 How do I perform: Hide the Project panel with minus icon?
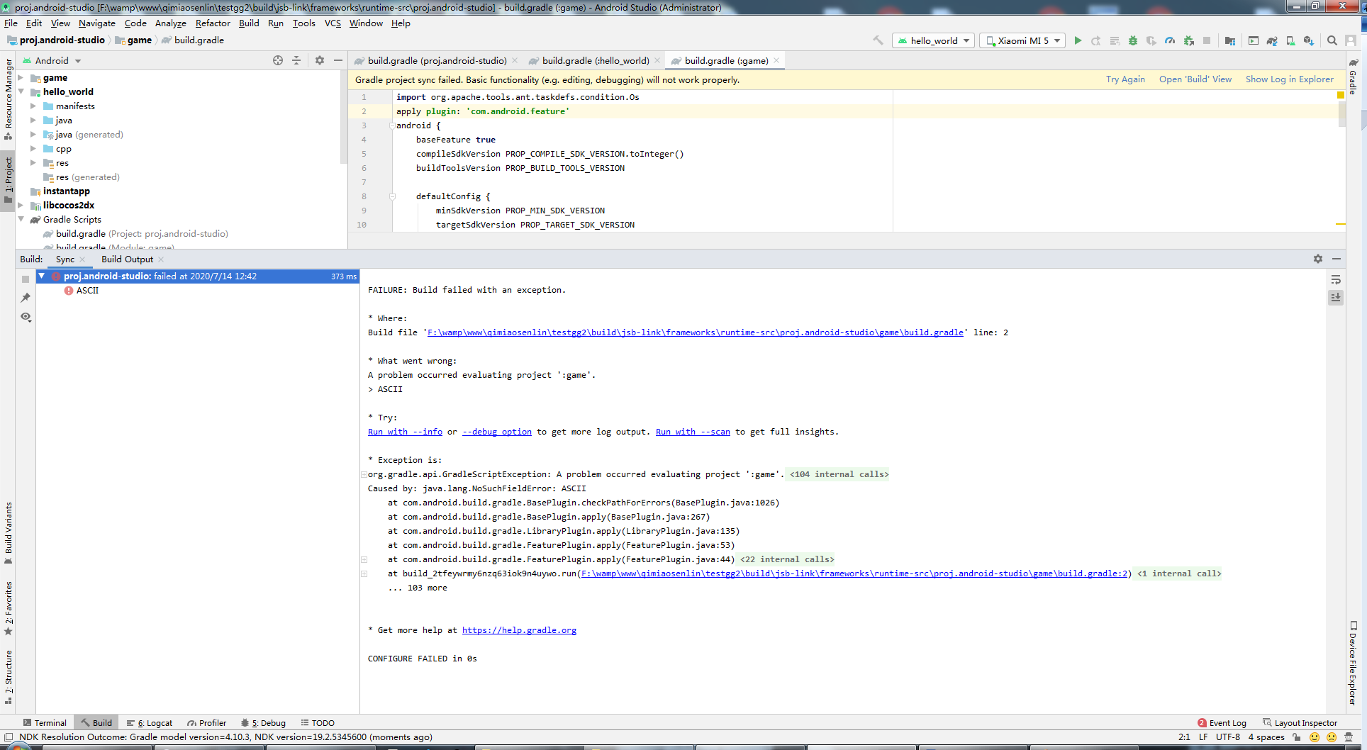pos(338,60)
